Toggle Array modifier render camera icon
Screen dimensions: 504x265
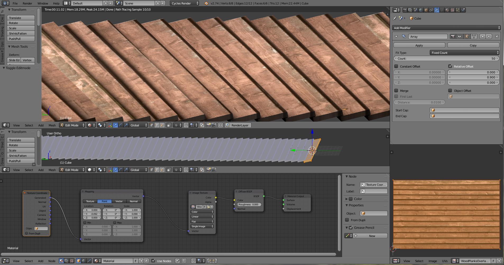coord(453,36)
